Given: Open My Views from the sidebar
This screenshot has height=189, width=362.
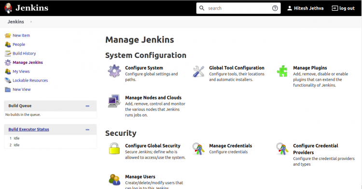Looking at the screenshot, I should 21,72.
